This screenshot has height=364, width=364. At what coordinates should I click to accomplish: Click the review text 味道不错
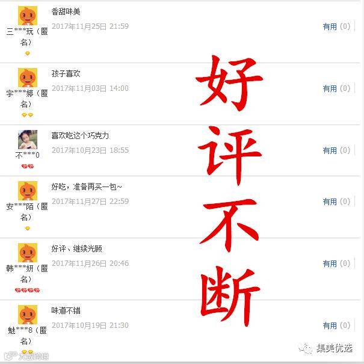[x=66, y=310]
